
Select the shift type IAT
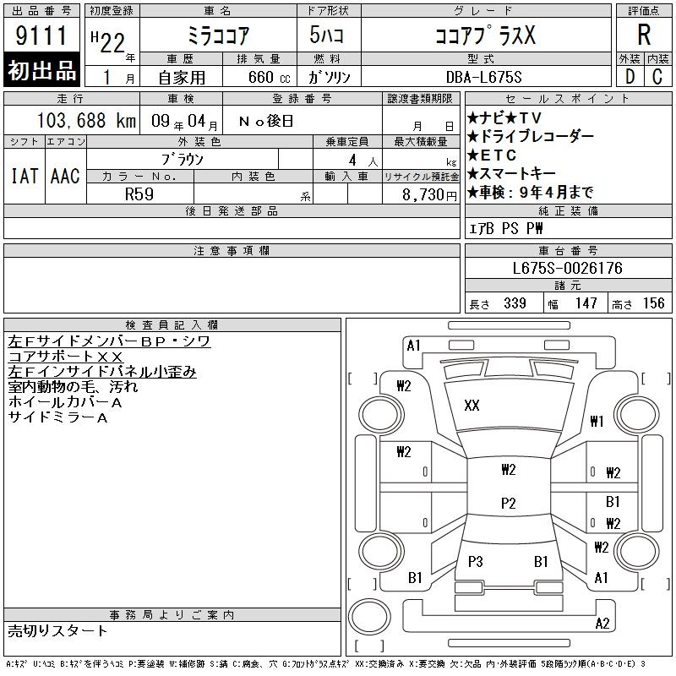point(25,176)
